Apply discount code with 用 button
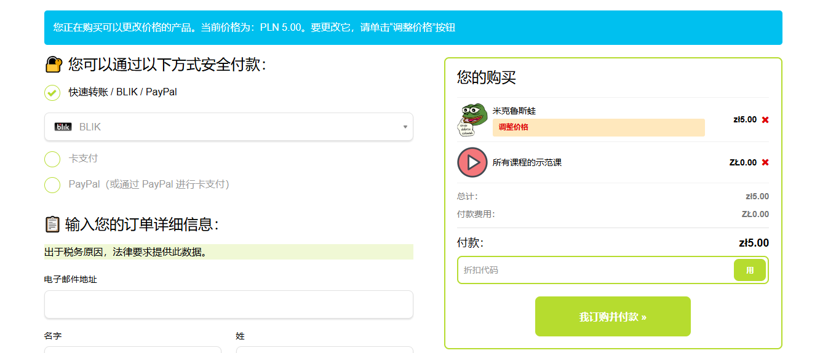This screenshot has height=353, width=828. point(750,270)
